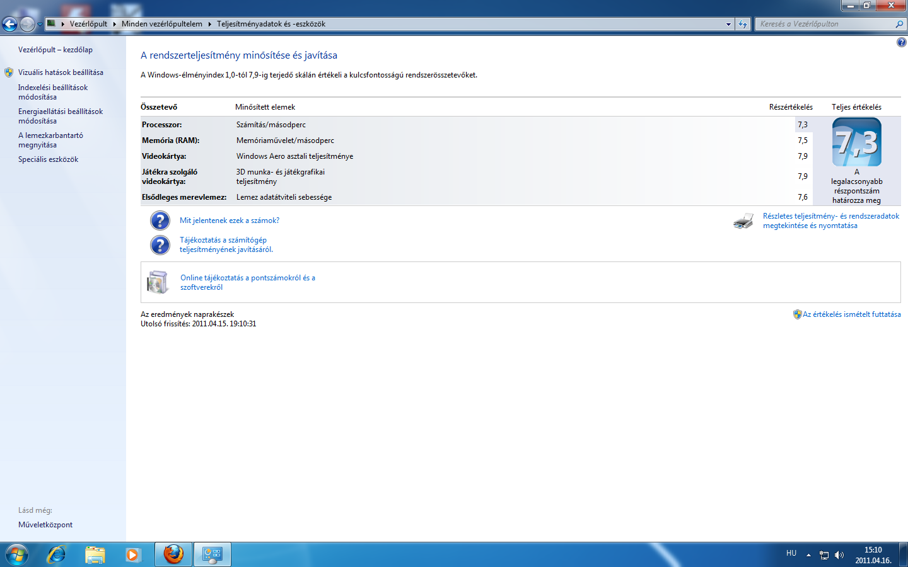Select Teljesítményadatok és -eszközök breadcrumb item

click(271, 24)
